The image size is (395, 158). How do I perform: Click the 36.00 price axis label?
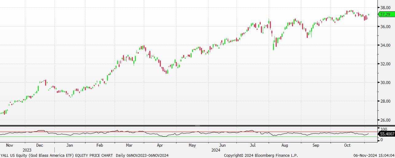pos(385,27)
